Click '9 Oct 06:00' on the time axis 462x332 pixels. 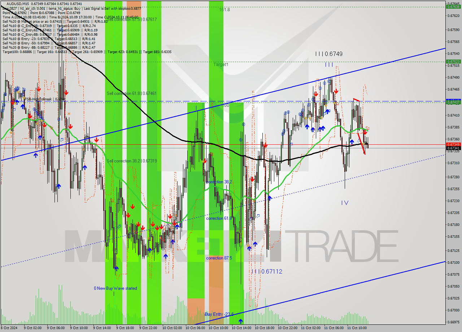click(56, 328)
